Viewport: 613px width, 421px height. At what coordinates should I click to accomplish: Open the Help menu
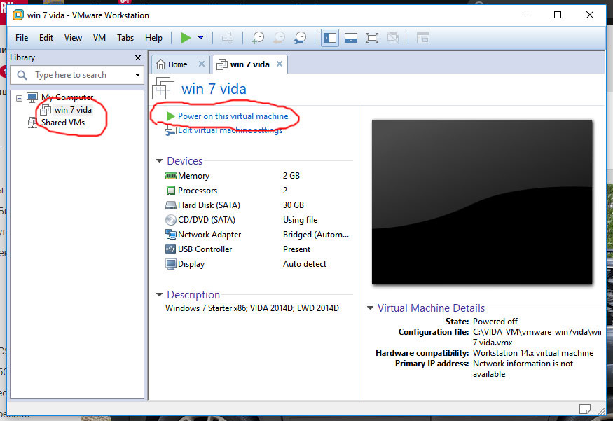pos(153,38)
